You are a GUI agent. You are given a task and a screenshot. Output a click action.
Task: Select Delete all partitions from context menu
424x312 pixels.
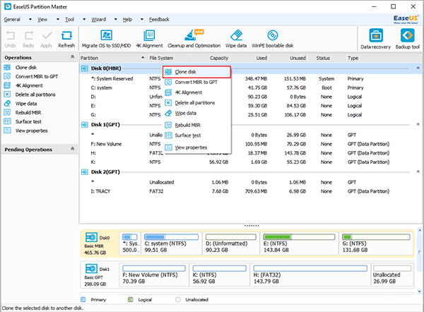click(196, 103)
